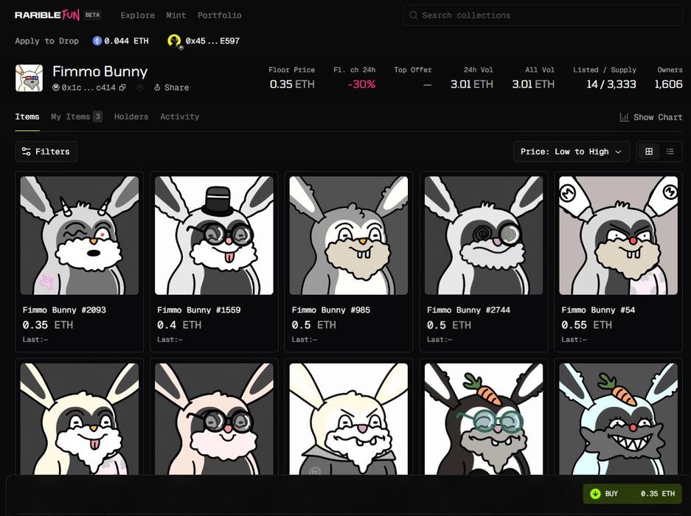Open Fimmo Bunny #2744 image
Image resolution: width=691 pixels, height=516 pixels.
(484, 235)
